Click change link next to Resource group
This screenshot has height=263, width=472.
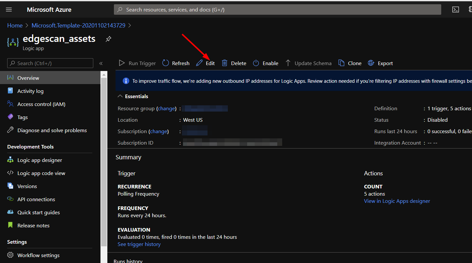[166, 108]
